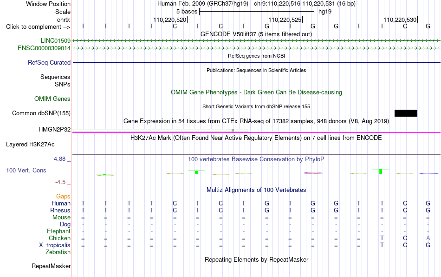Click the chr9: ruler label

pyautogui.click(x=64, y=20)
